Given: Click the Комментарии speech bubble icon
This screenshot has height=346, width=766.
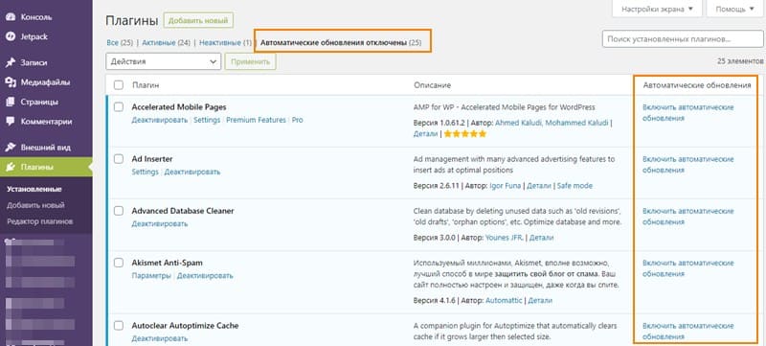Looking at the screenshot, I should (x=11, y=122).
